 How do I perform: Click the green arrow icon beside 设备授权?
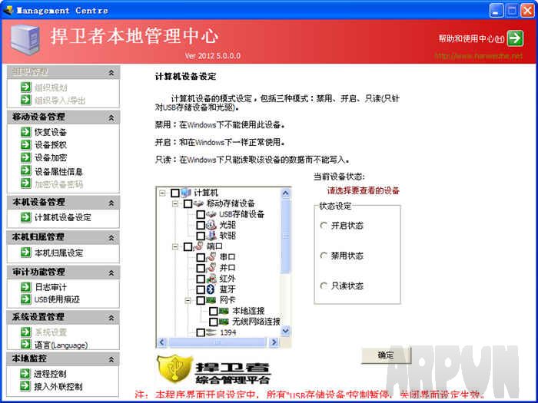25,144
